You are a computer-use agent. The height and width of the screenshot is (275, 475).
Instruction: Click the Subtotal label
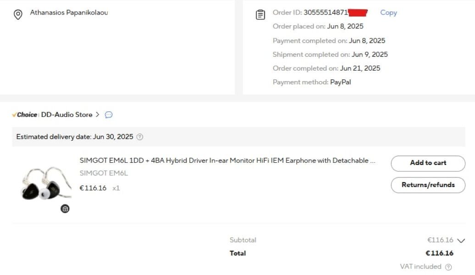[243, 240]
